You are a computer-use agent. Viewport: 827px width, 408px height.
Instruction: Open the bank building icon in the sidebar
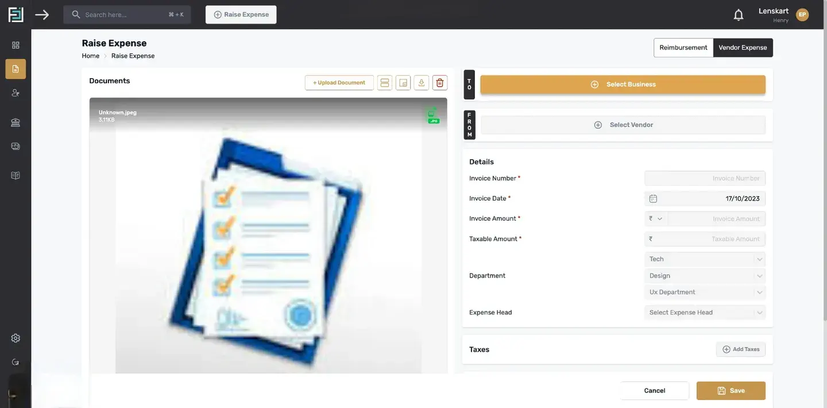pos(16,122)
